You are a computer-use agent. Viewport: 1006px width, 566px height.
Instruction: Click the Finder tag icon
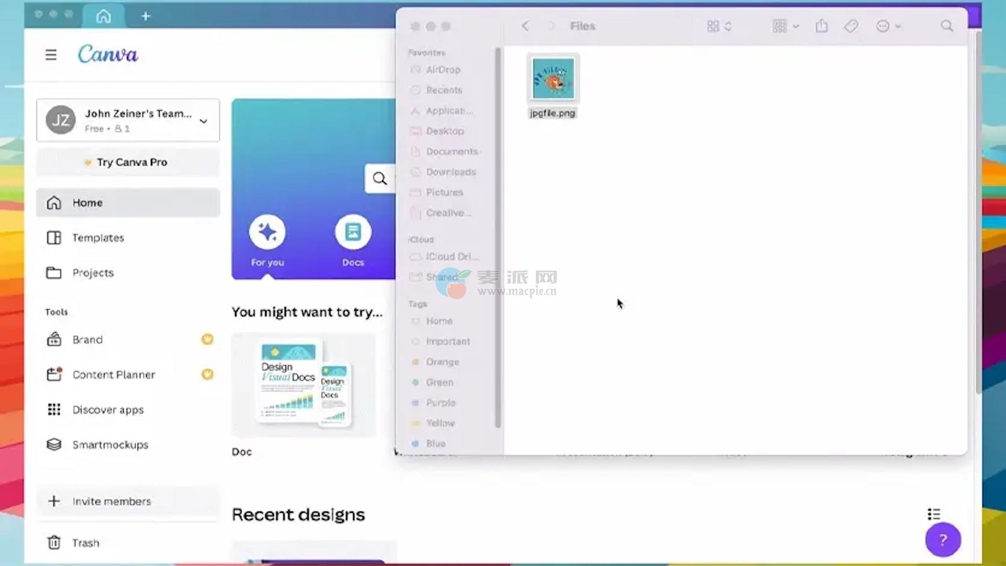pos(851,26)
